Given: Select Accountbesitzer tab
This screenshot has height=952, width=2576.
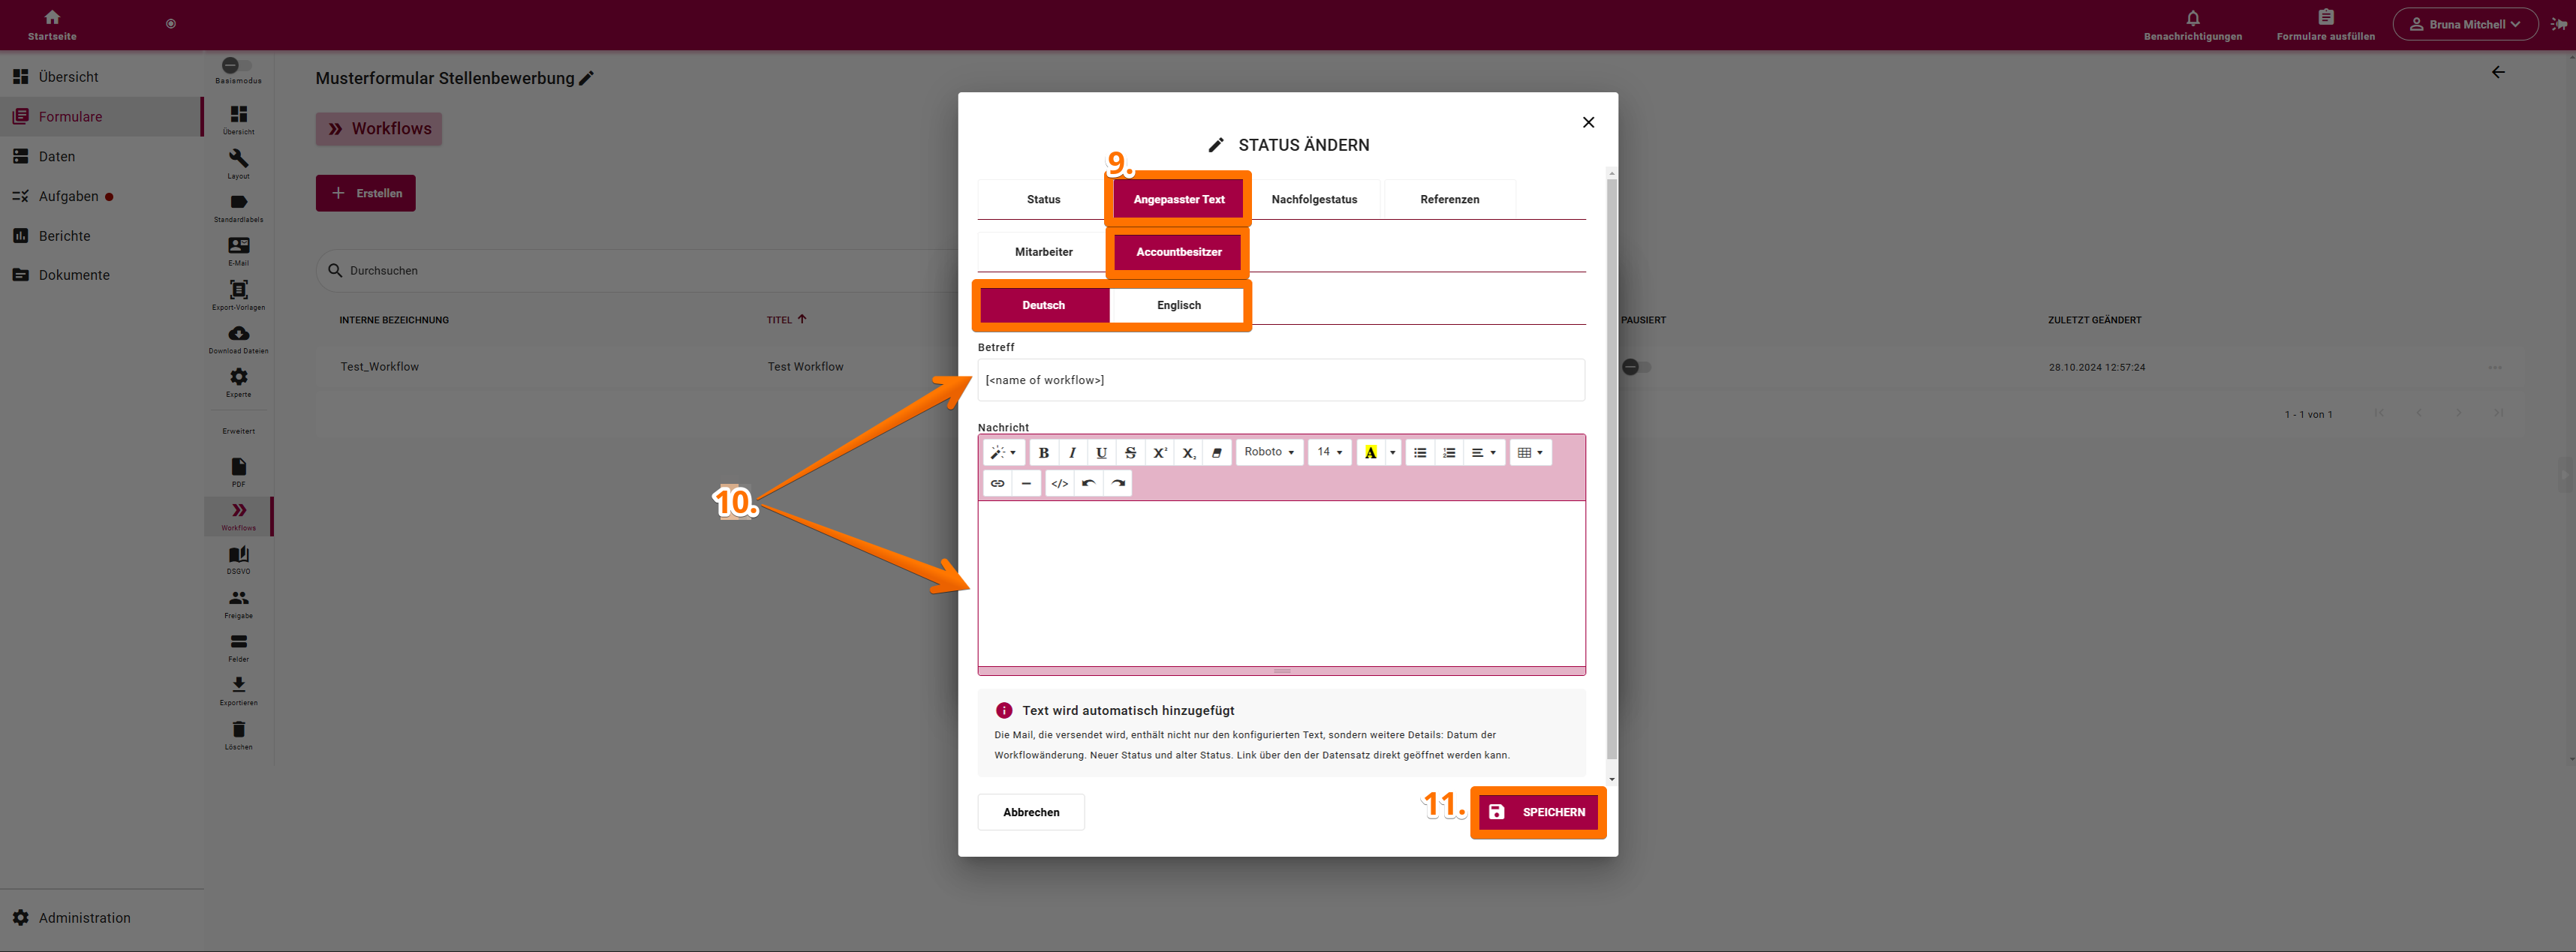Looking at the screenshot, I should click(1178, 252).
